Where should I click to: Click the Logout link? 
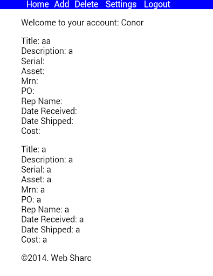coord(157,4)
